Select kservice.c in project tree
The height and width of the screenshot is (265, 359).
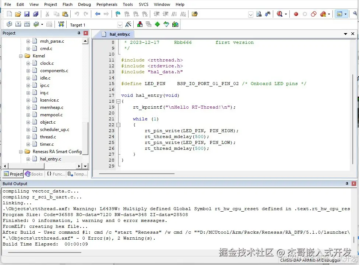[49, 100]
